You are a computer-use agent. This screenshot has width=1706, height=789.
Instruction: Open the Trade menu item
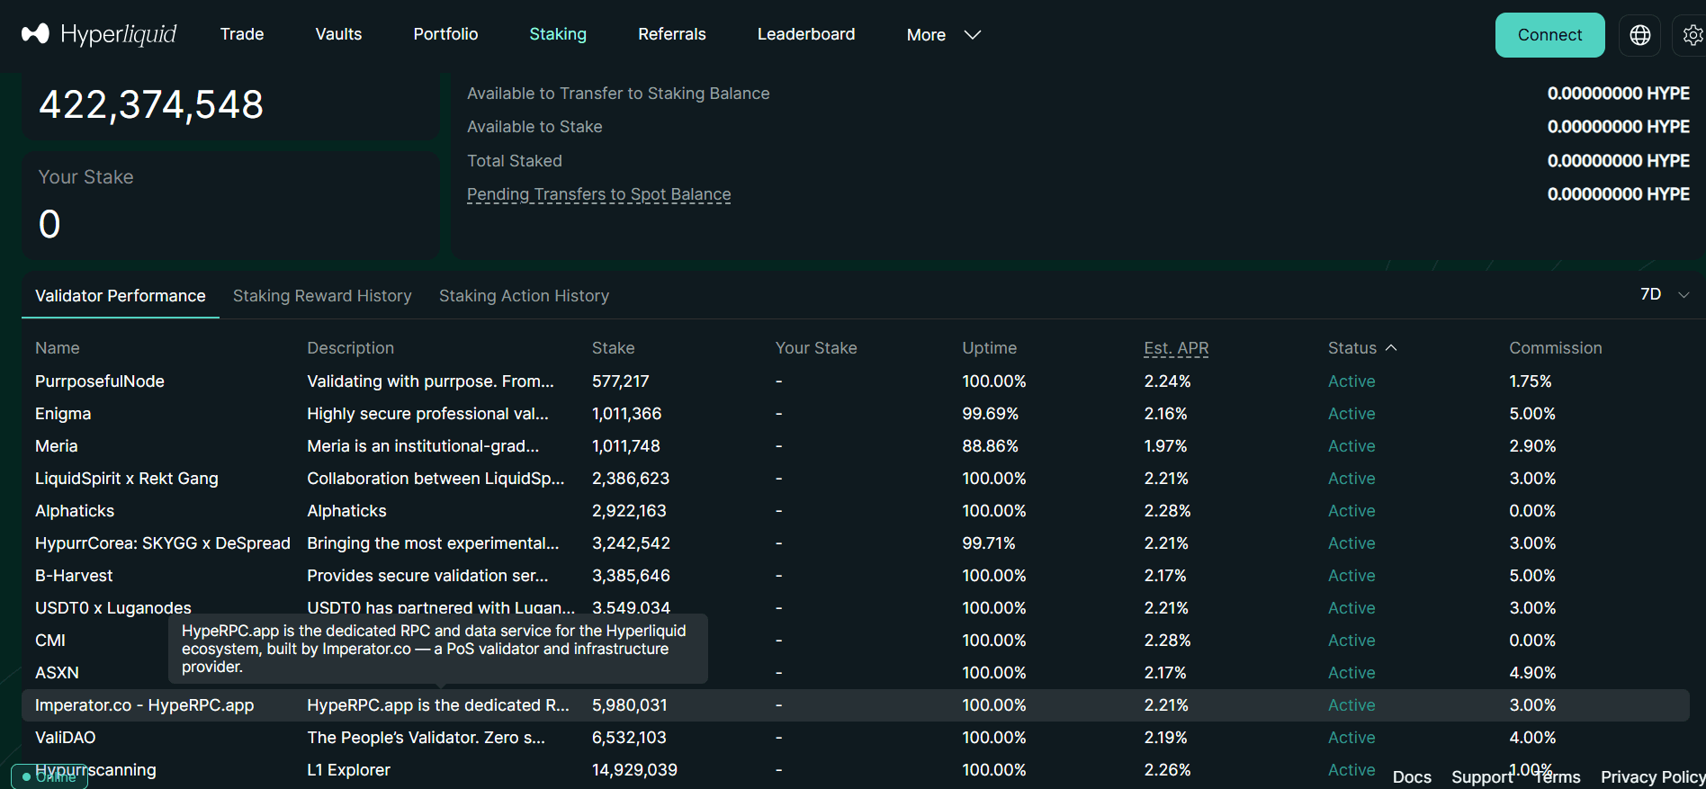click(242, 34)
